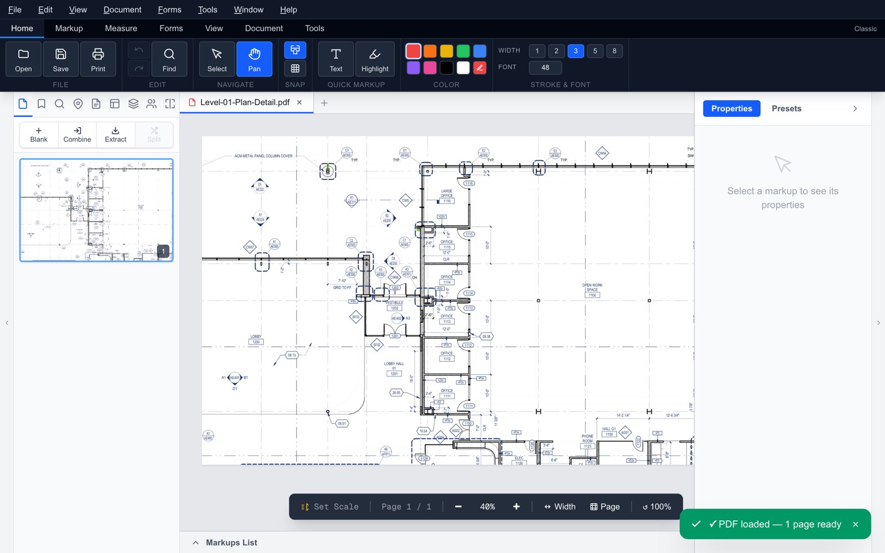The width and height of the screenshot is (885, 553).
Task: Open the Search panel in sidebar
Action: tap(60, 104)
